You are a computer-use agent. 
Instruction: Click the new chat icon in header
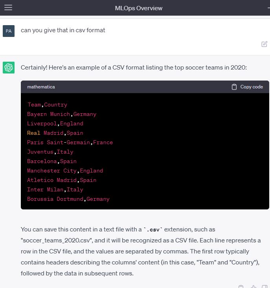(x=268, y=8)
